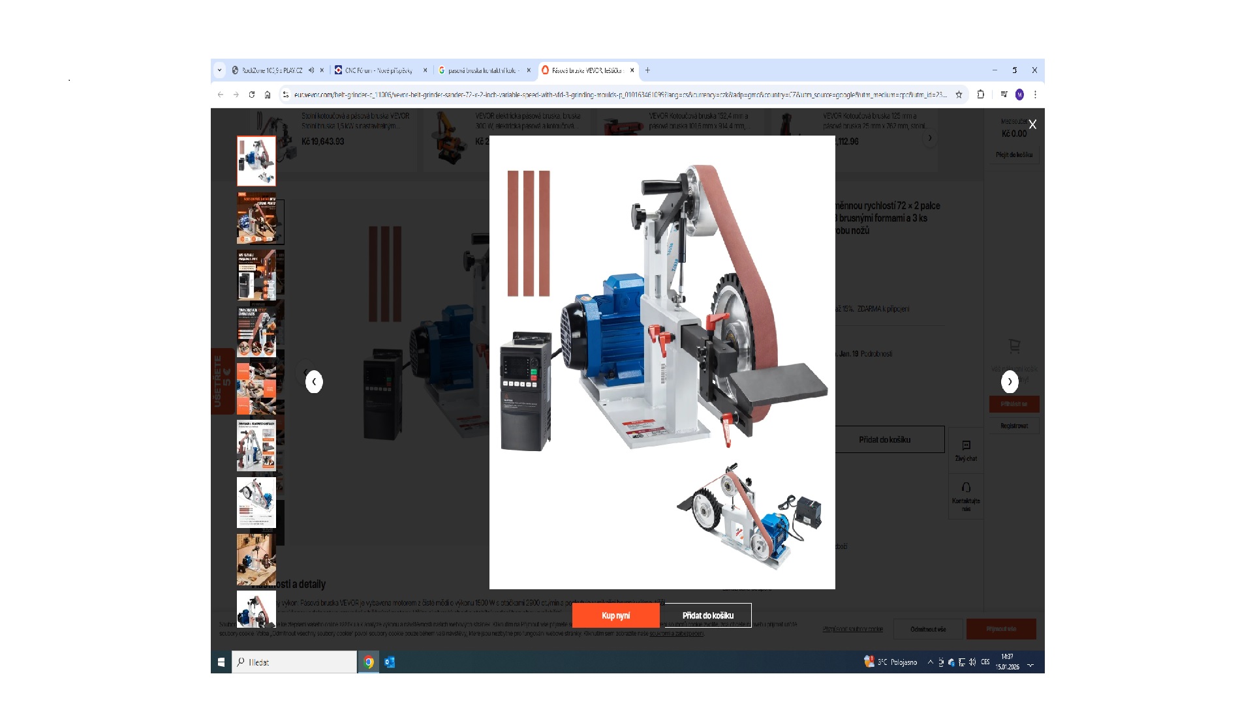1253x704 pixels.
Task: Close the image lightbox with the X
Action: tap(1032, 125)
